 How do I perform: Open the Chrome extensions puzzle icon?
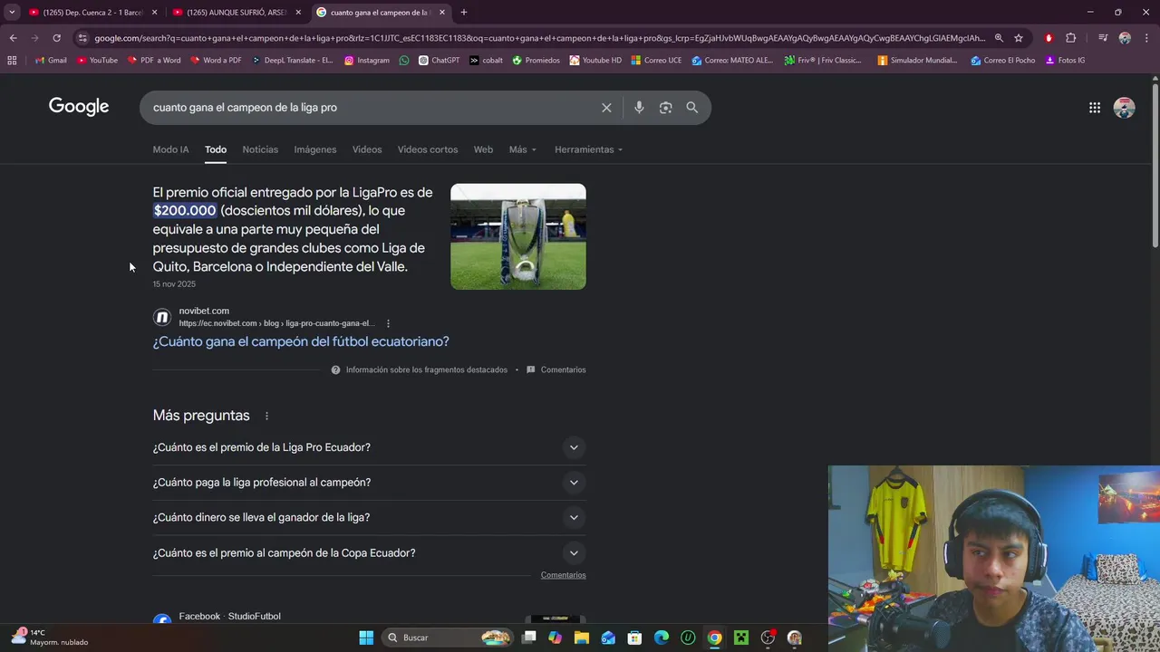(x=1071, y=38)
